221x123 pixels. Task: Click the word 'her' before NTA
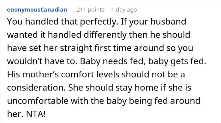click(15, 114)
